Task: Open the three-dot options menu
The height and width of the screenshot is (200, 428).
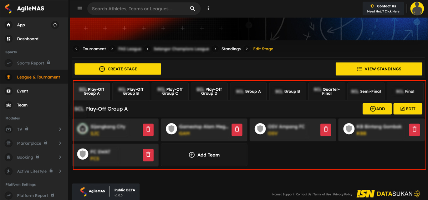Action: 208,9
